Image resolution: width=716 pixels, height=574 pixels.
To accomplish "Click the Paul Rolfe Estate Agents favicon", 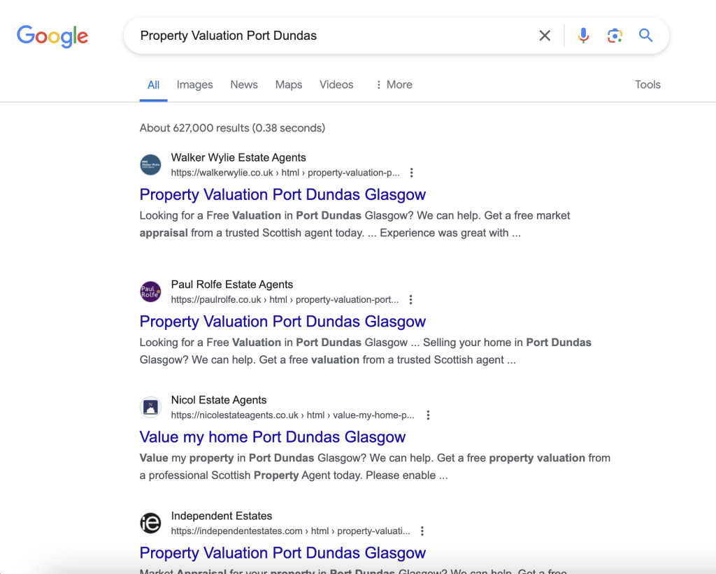I will (150, 292).
